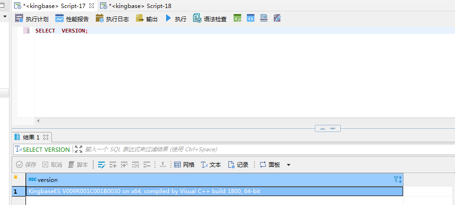This screenshot has width=455, height=205.
Task: Open dropdown arrow beside 面板
Action: (x=288, y=165)
